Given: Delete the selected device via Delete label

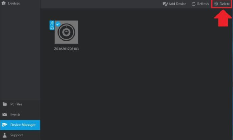Looking at the screenshot, I should click(225, 4).
